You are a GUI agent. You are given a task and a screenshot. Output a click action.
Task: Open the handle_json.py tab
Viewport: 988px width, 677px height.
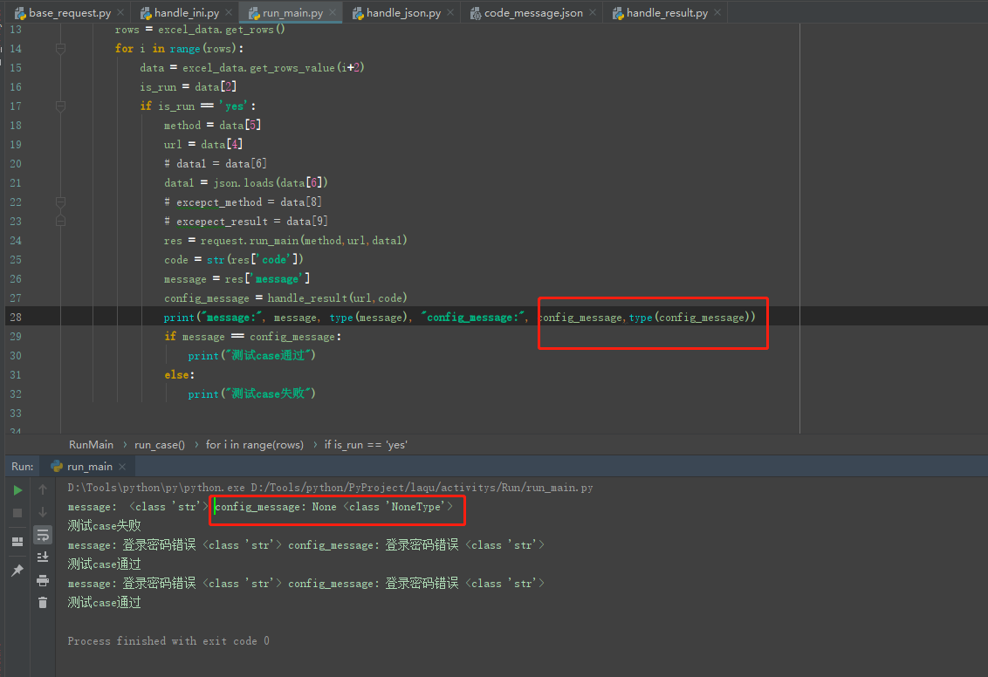[x=403, y=12]
